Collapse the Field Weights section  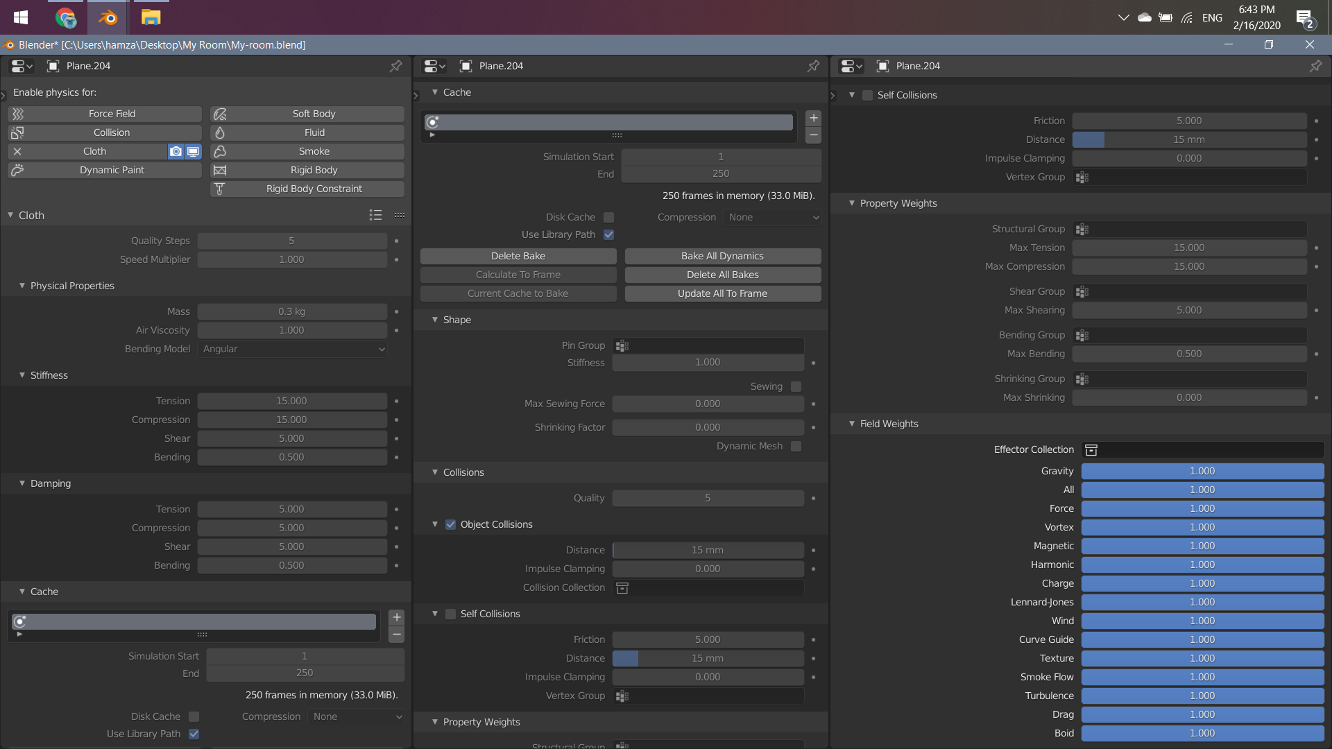[x=852, y=424]
